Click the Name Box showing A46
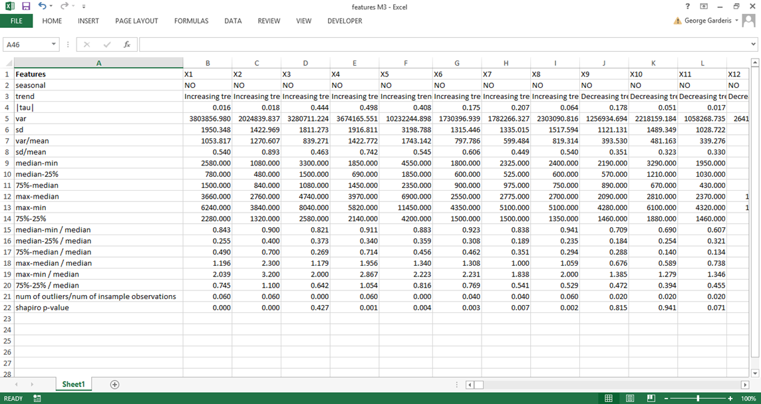This screenshot has height=404, width=761. (x=27, y=45)
